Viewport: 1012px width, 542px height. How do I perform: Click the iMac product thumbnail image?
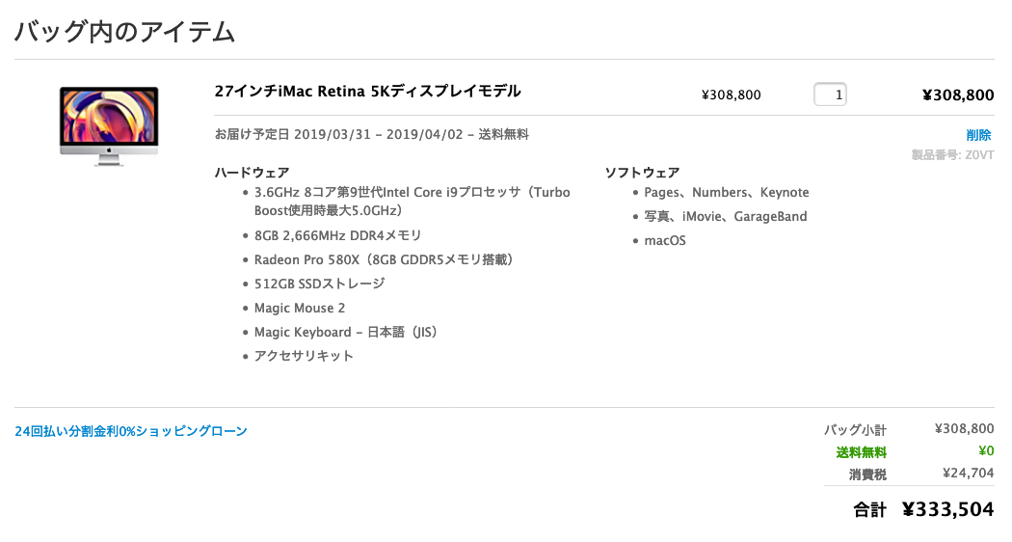109,126
